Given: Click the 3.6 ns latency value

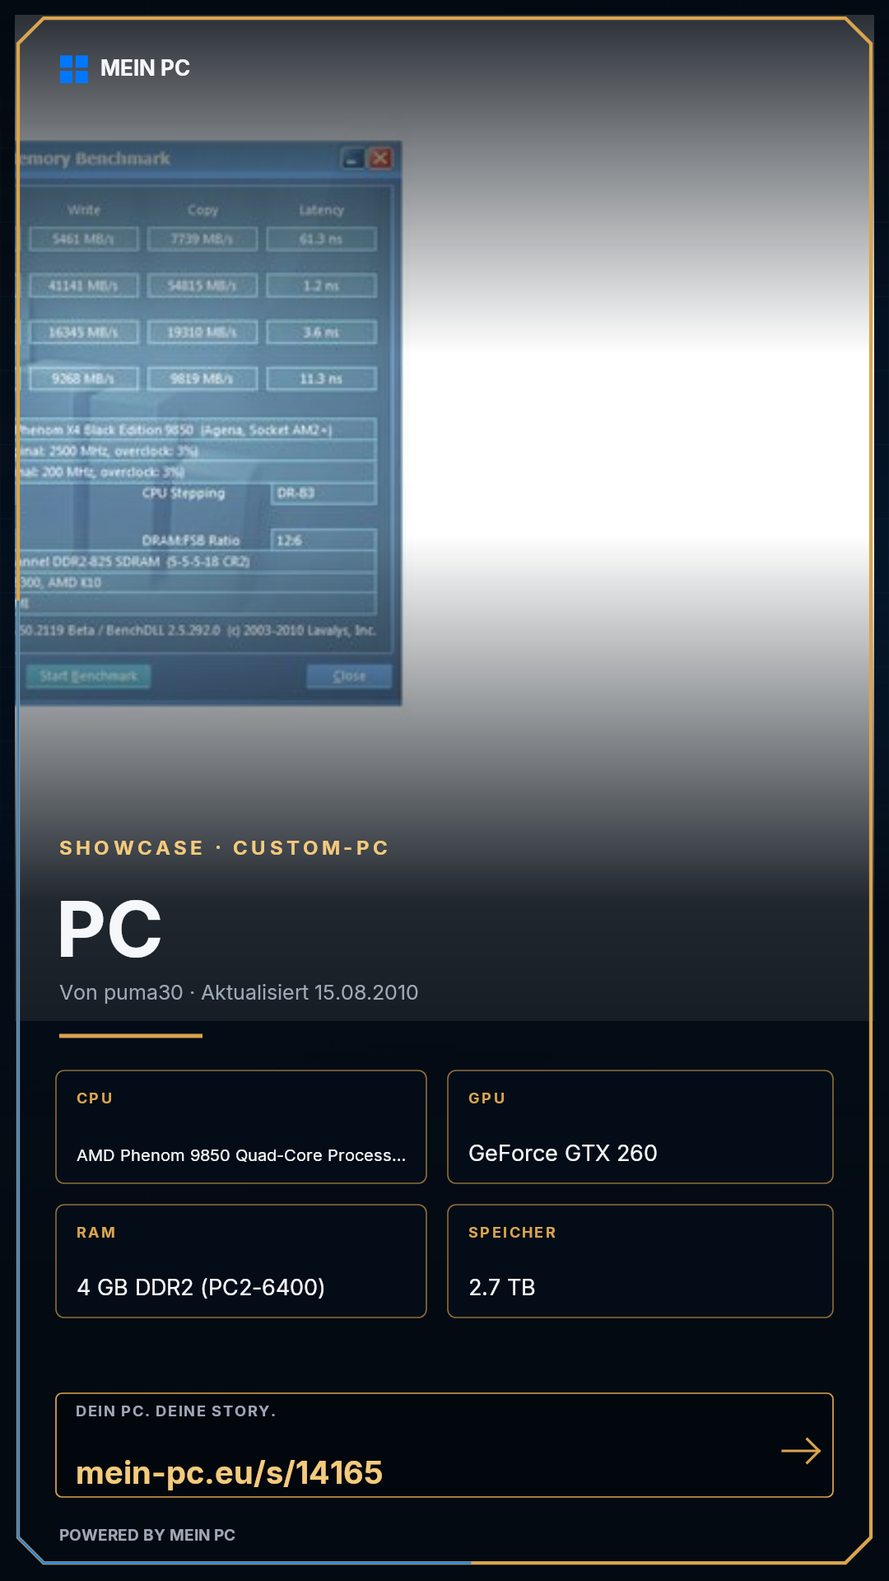Looking at the screenshot, I should (x=321, y=333).
